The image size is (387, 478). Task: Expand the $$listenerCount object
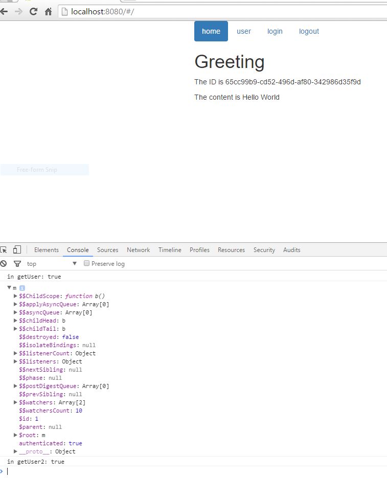tap(15, 353)
